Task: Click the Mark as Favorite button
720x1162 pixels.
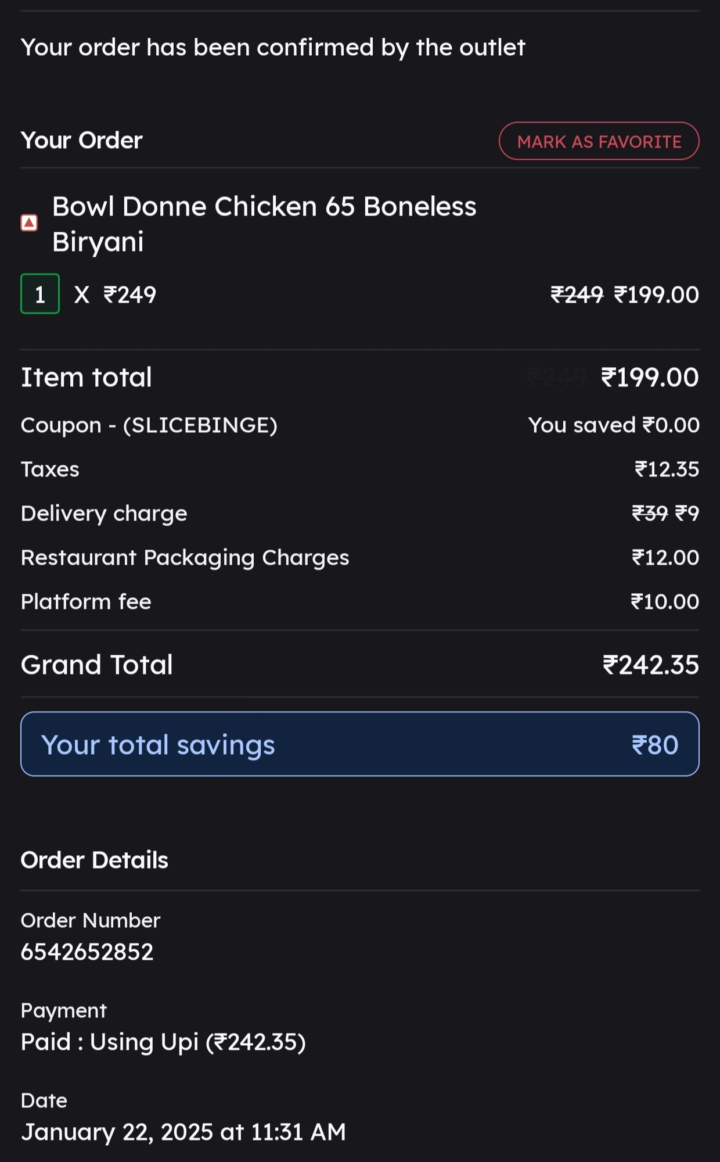Action: pos(599,141)
